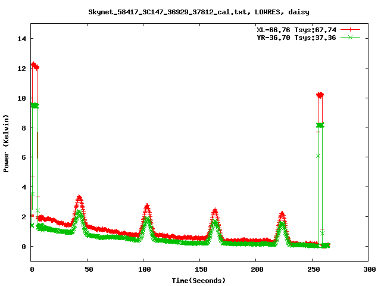Click the red peak near 103 seconds
Viewport: 381px width, 286px height.
coord(147,207)
